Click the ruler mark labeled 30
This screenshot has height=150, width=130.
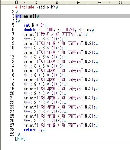tap(78, 3)
